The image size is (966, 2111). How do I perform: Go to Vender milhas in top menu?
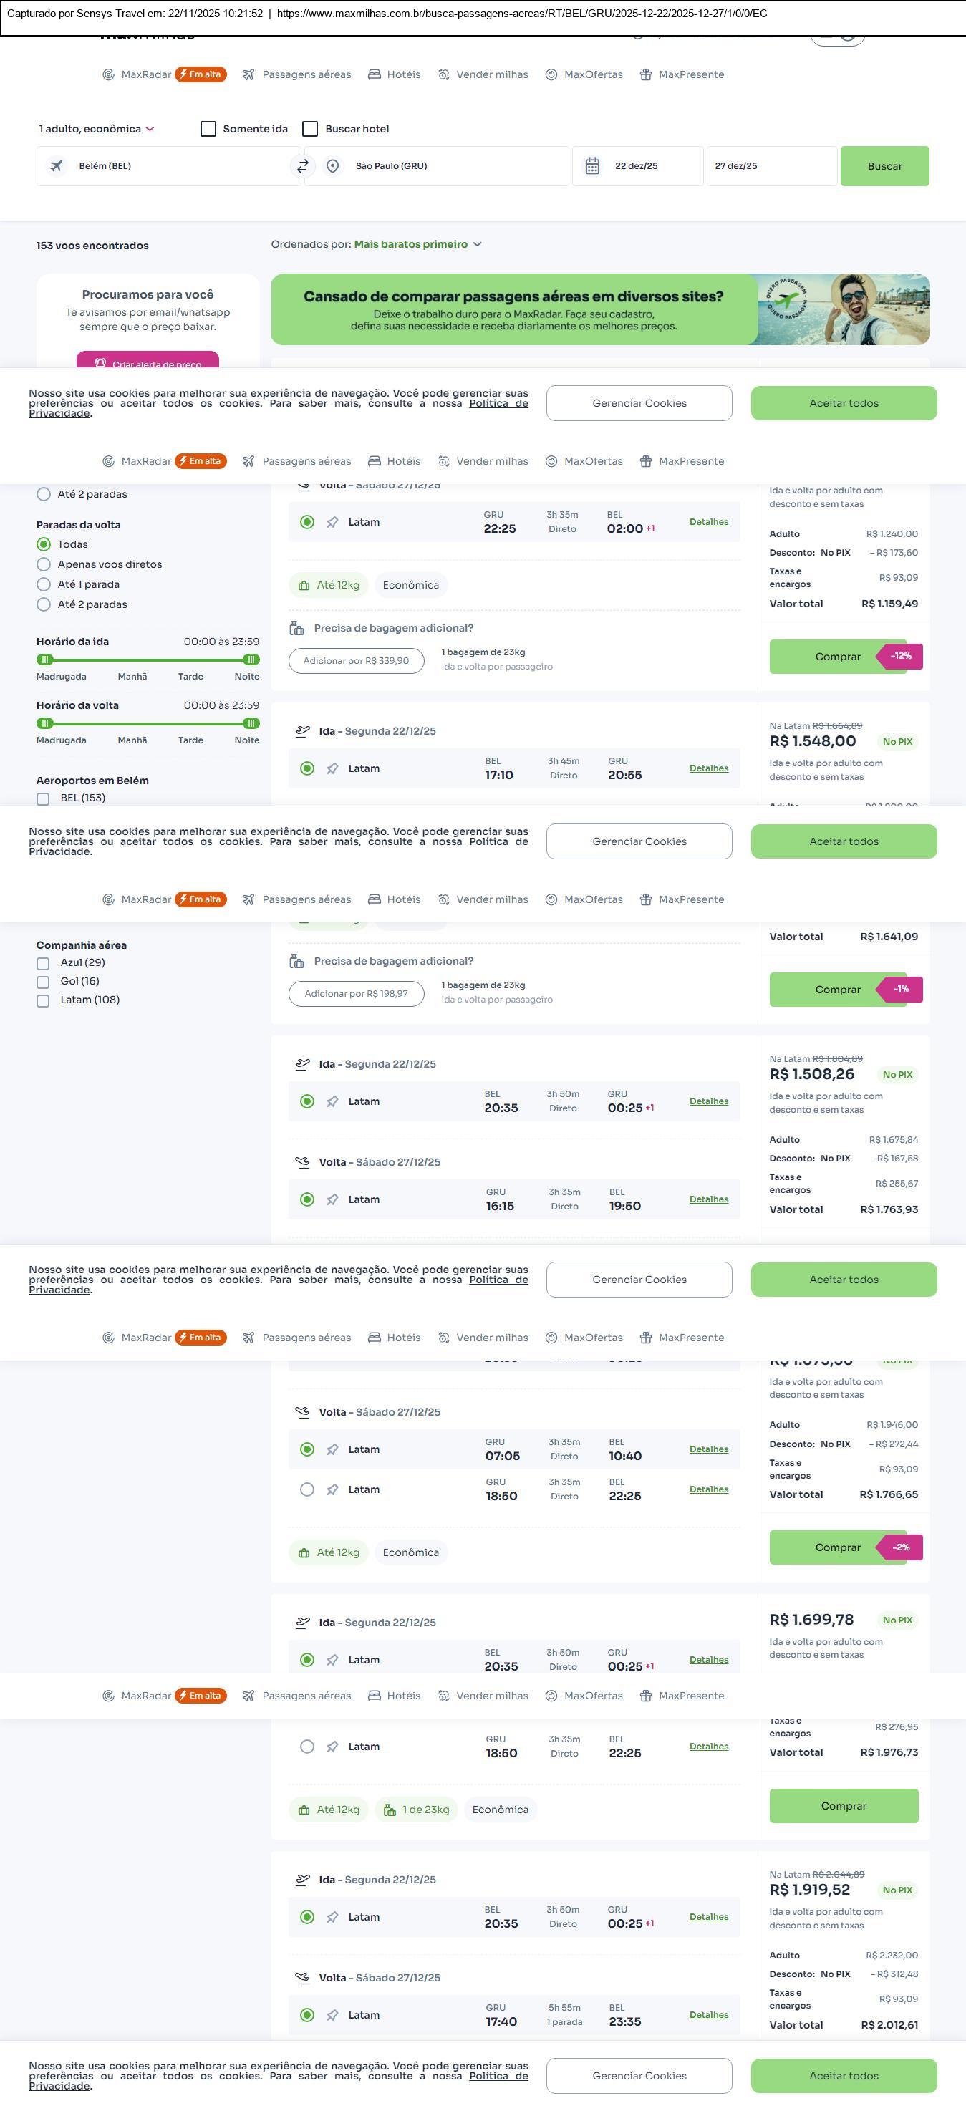483,74
